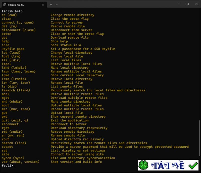Click 'List, display or set settings' description

click(x=78, y=150)
